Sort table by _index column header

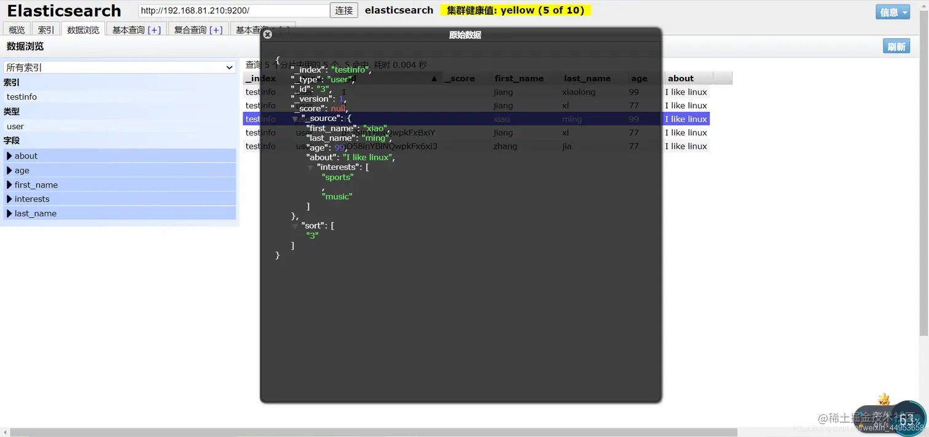(261, 78)
